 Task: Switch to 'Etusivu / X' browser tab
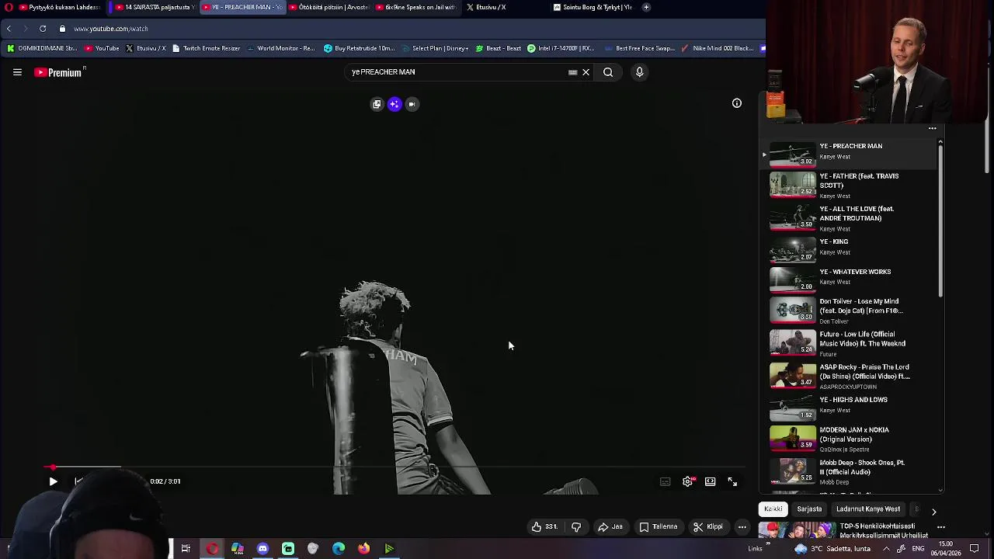coord(505,7)
